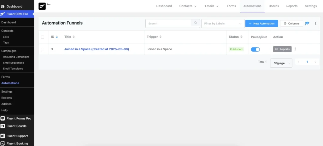Open Lists in the sidebar
Screen dimensions: 323x146
point(6,37)
